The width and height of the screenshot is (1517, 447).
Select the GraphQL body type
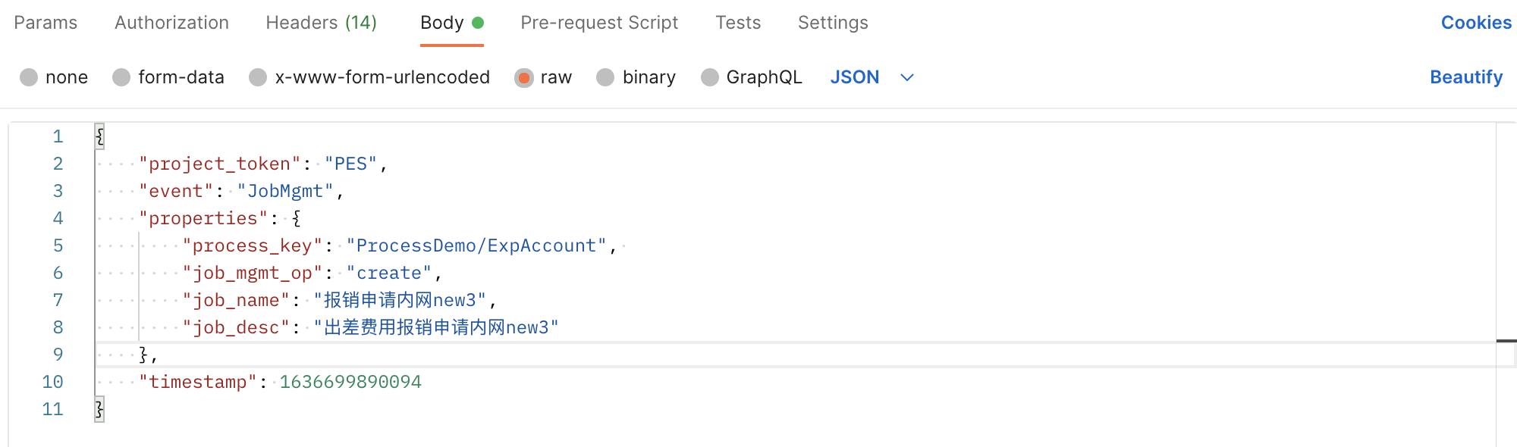click(751, 77)
